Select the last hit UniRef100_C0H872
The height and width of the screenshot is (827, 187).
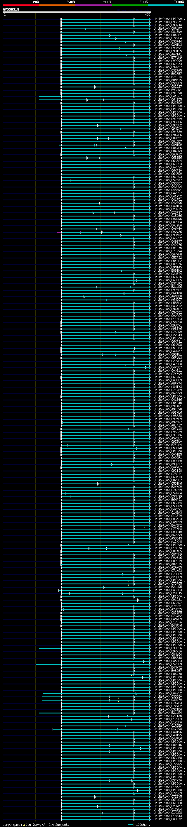(167, 819)
